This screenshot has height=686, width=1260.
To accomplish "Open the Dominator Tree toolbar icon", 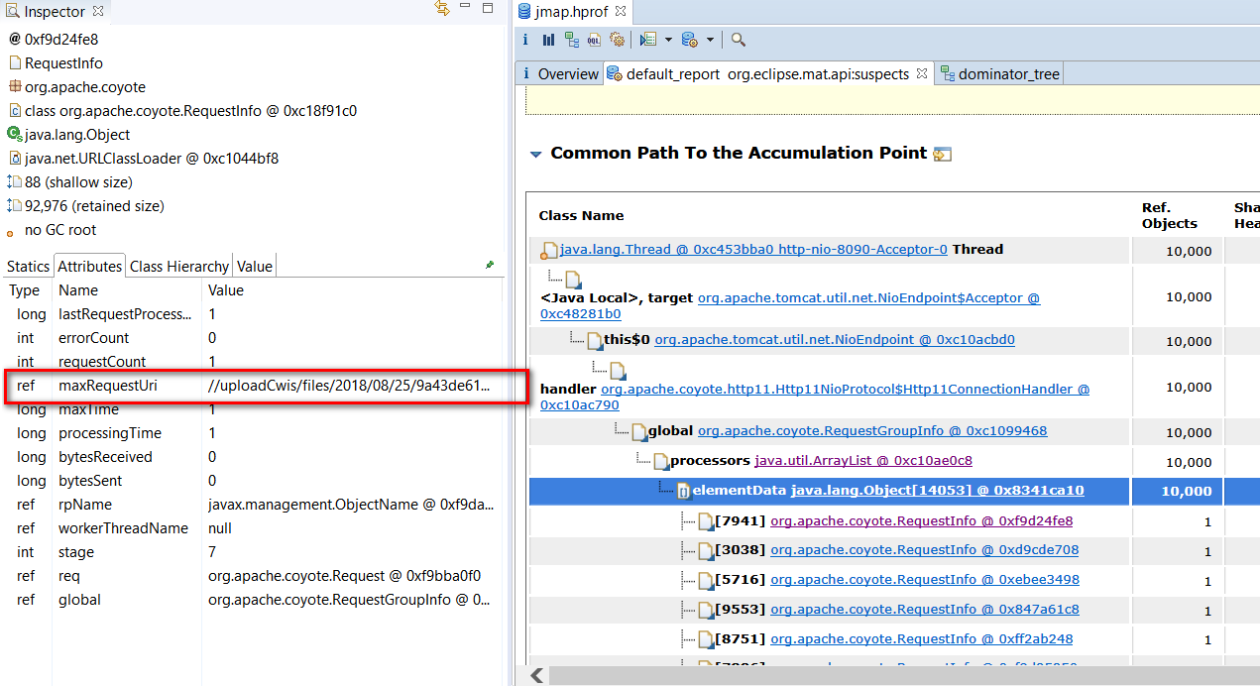I will coord(572,40).
